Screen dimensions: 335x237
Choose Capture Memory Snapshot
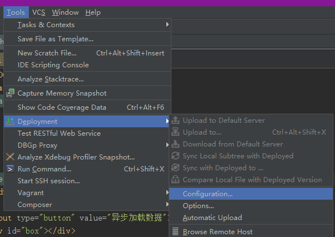point(87,93)
